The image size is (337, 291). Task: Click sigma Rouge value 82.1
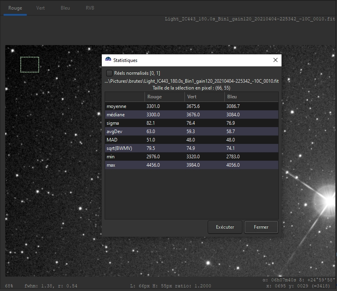(x=151, y=123)
